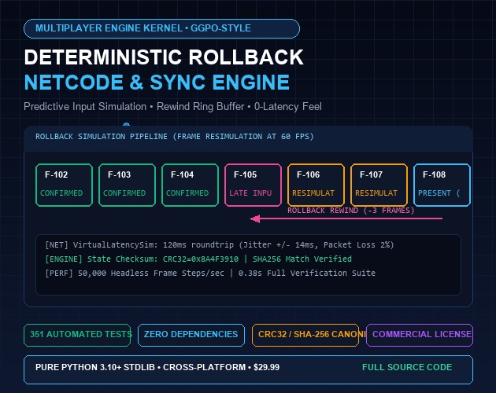Click the Zero Dependencies badge
The height and width of the screenshot is (393, 496).
[x=191, y=335]
